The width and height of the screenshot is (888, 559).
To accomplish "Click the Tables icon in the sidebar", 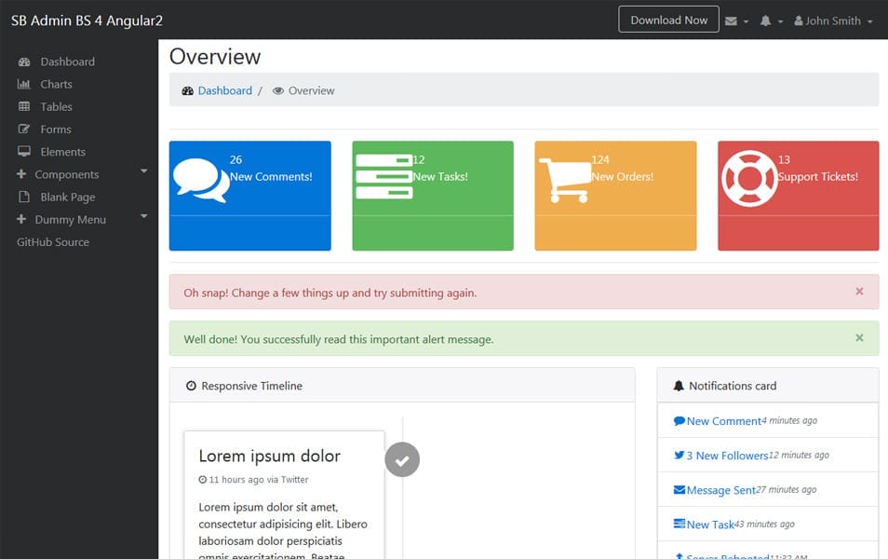I will (x=23, y=106).
